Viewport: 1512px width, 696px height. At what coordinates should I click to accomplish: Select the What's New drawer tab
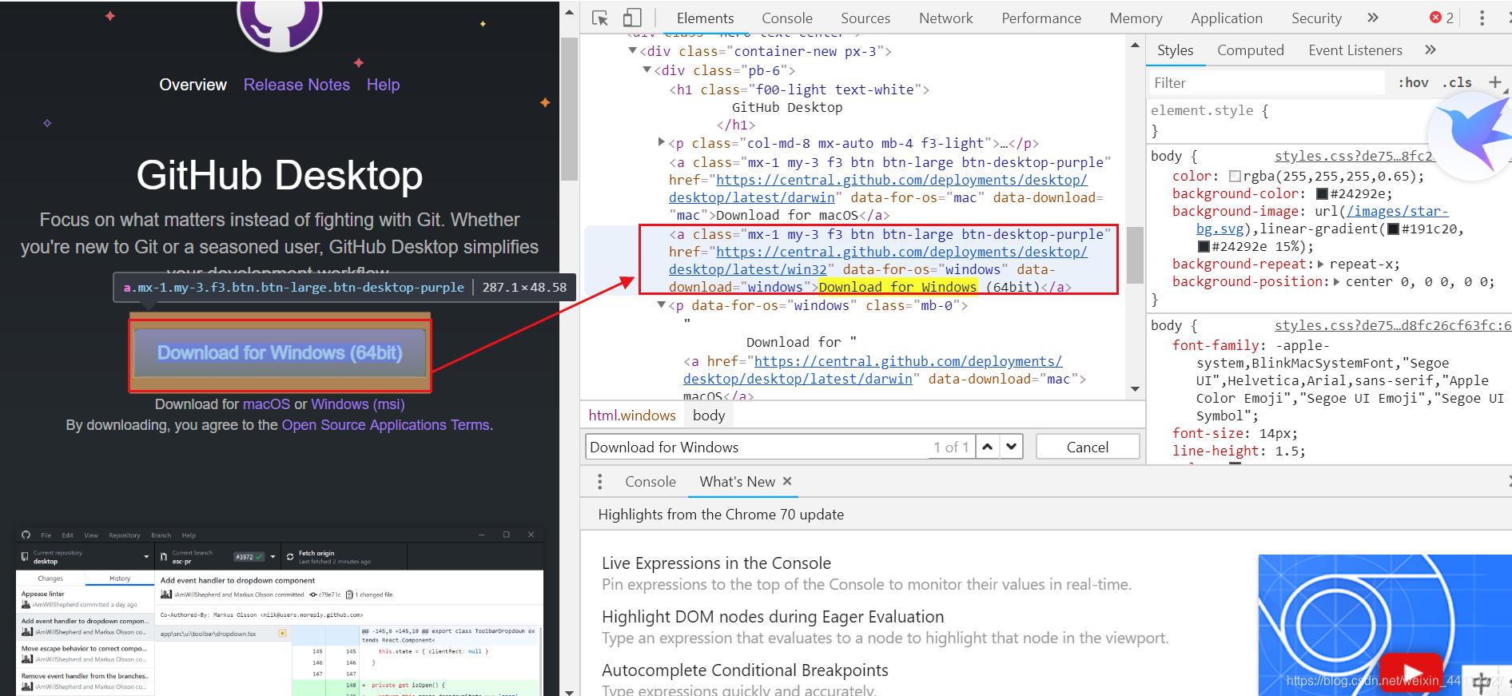tap(737, 481)
